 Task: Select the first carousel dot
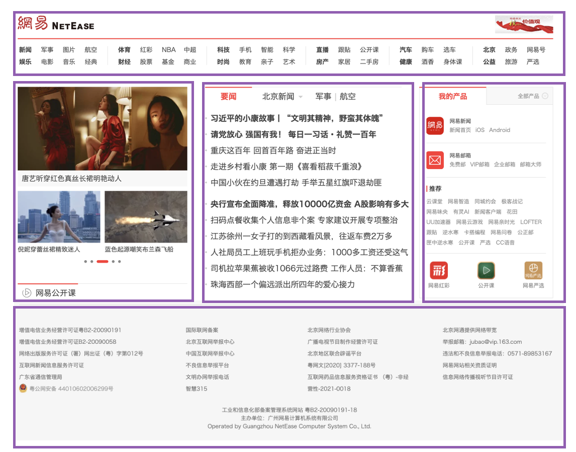85,262
